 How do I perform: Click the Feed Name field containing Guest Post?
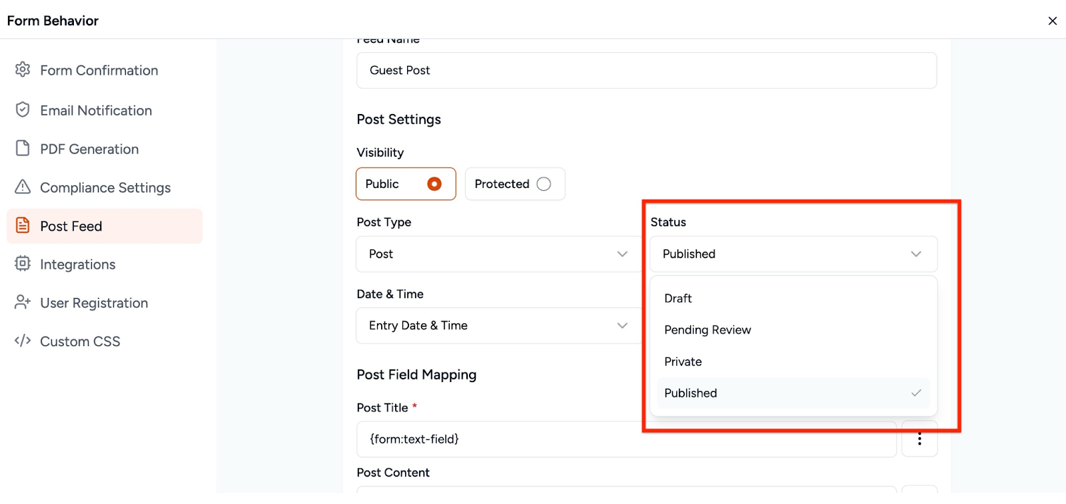(646, 71)
